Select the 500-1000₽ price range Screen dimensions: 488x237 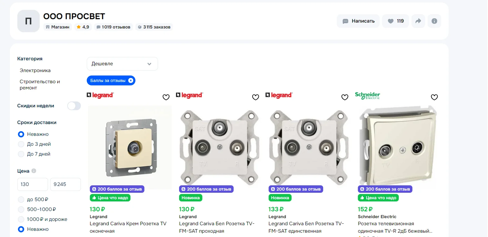pyautogui.click(x=21, y=209)
